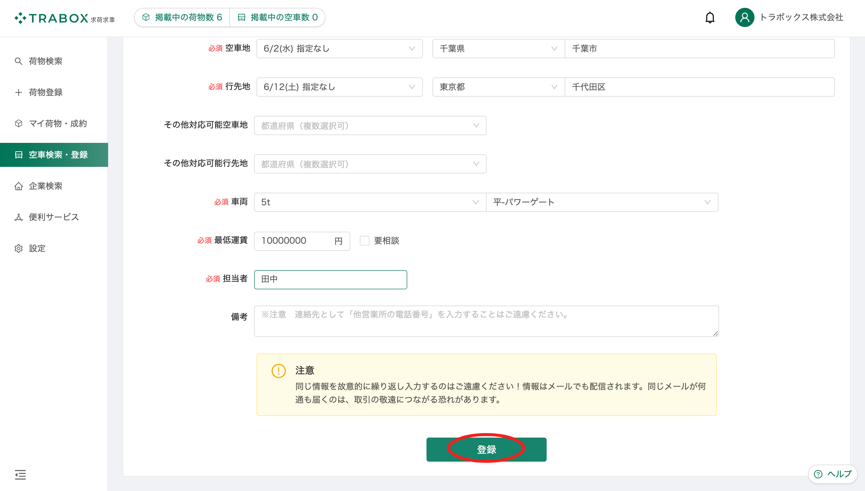This screenshot has height=491, width=865.
Task: Click the warning icon in the 注意 notice
Action: (x=279, y=371)
